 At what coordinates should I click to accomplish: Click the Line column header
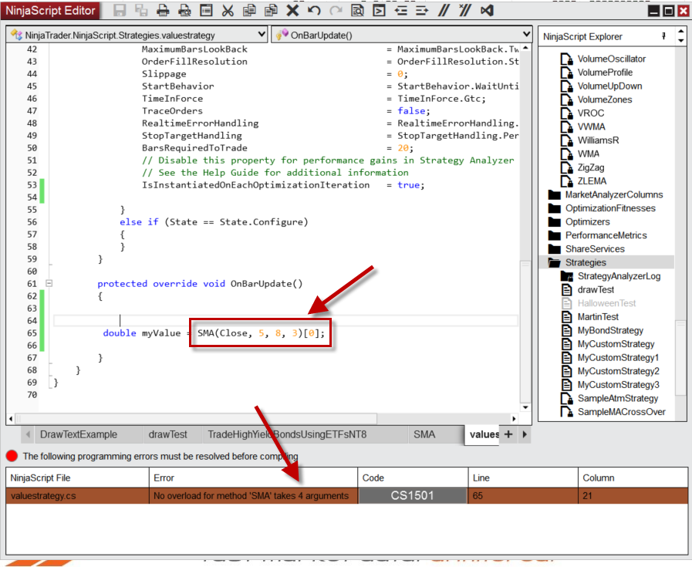(523, 478)
